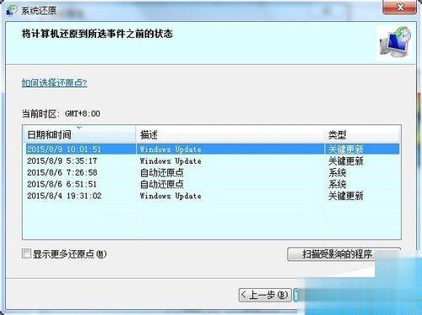Close the 系统还原 dialog window
The image size is (422, 315).
[399, 7]
